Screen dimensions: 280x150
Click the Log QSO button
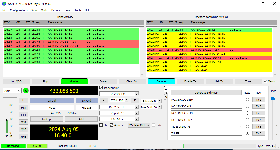pyautogui.click(x=16, y=81)
